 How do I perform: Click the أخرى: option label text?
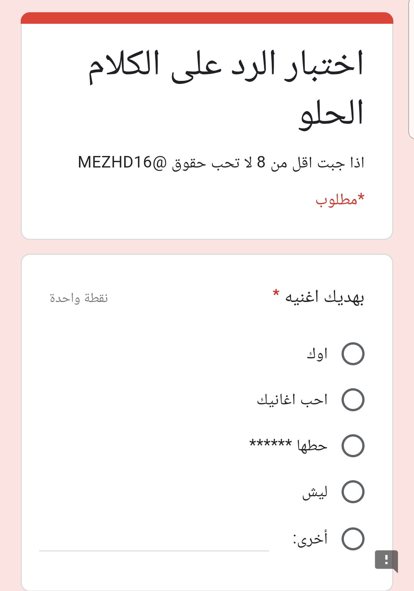point(310,539)
